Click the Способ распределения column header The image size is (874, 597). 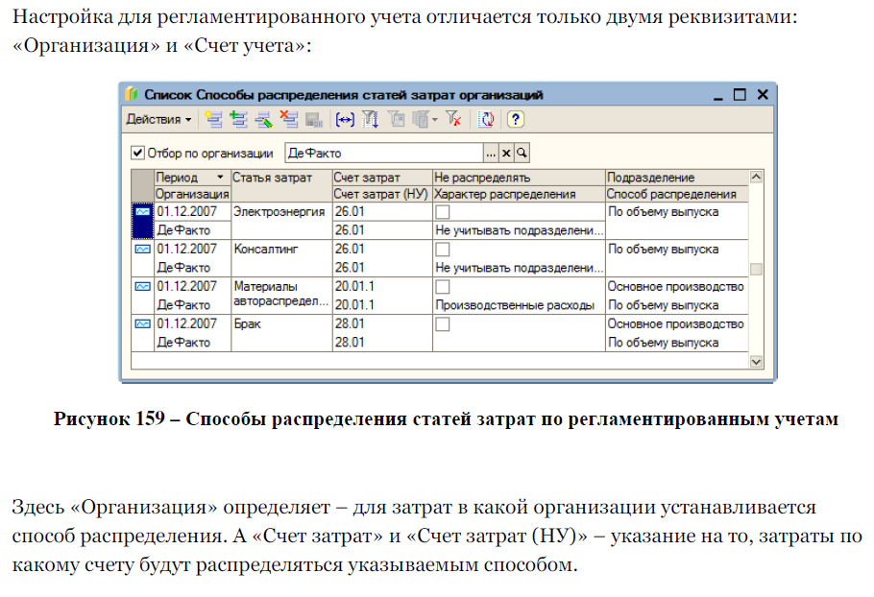[676, 194]
